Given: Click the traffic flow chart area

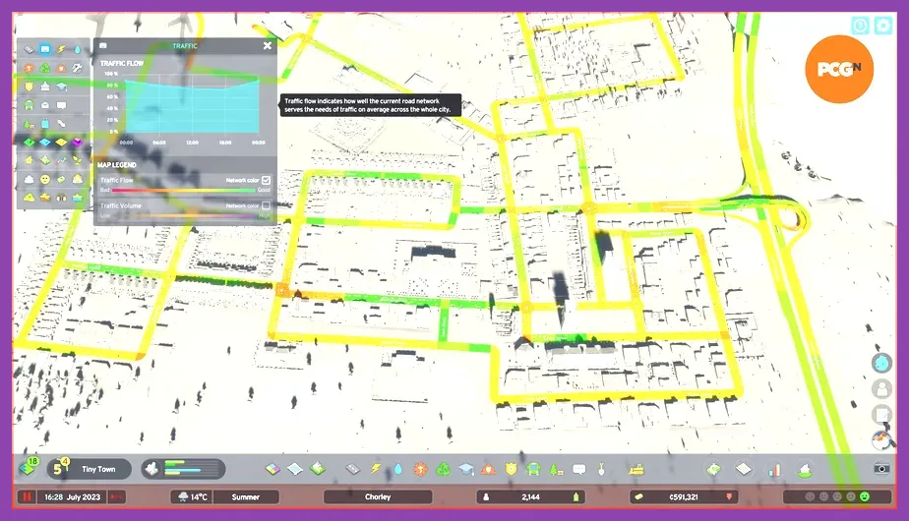Looking at the screenshot, I should pos(192,104).
